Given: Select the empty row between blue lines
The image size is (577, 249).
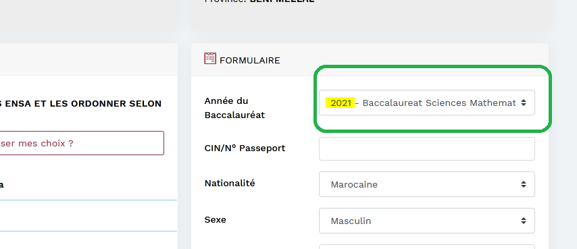Looking at the screenshot, I should [x=89, y=216].
